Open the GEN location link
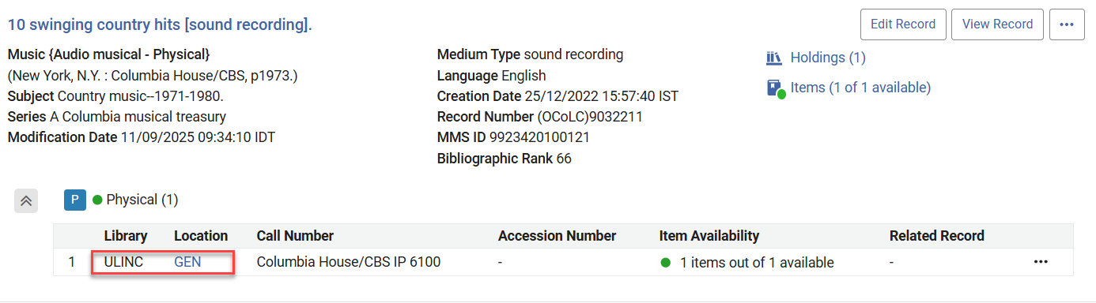Viewport: 1096px width, 303px height. point(187,262)
